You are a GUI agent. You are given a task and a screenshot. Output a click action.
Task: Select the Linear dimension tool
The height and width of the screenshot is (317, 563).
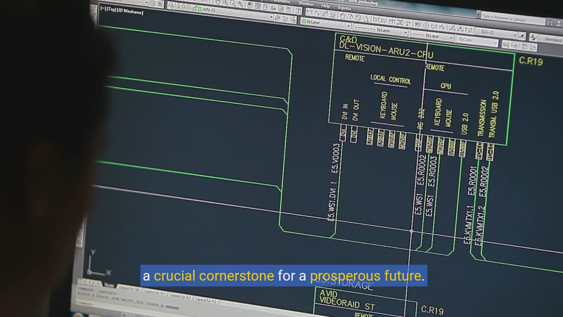click(309, 13)
